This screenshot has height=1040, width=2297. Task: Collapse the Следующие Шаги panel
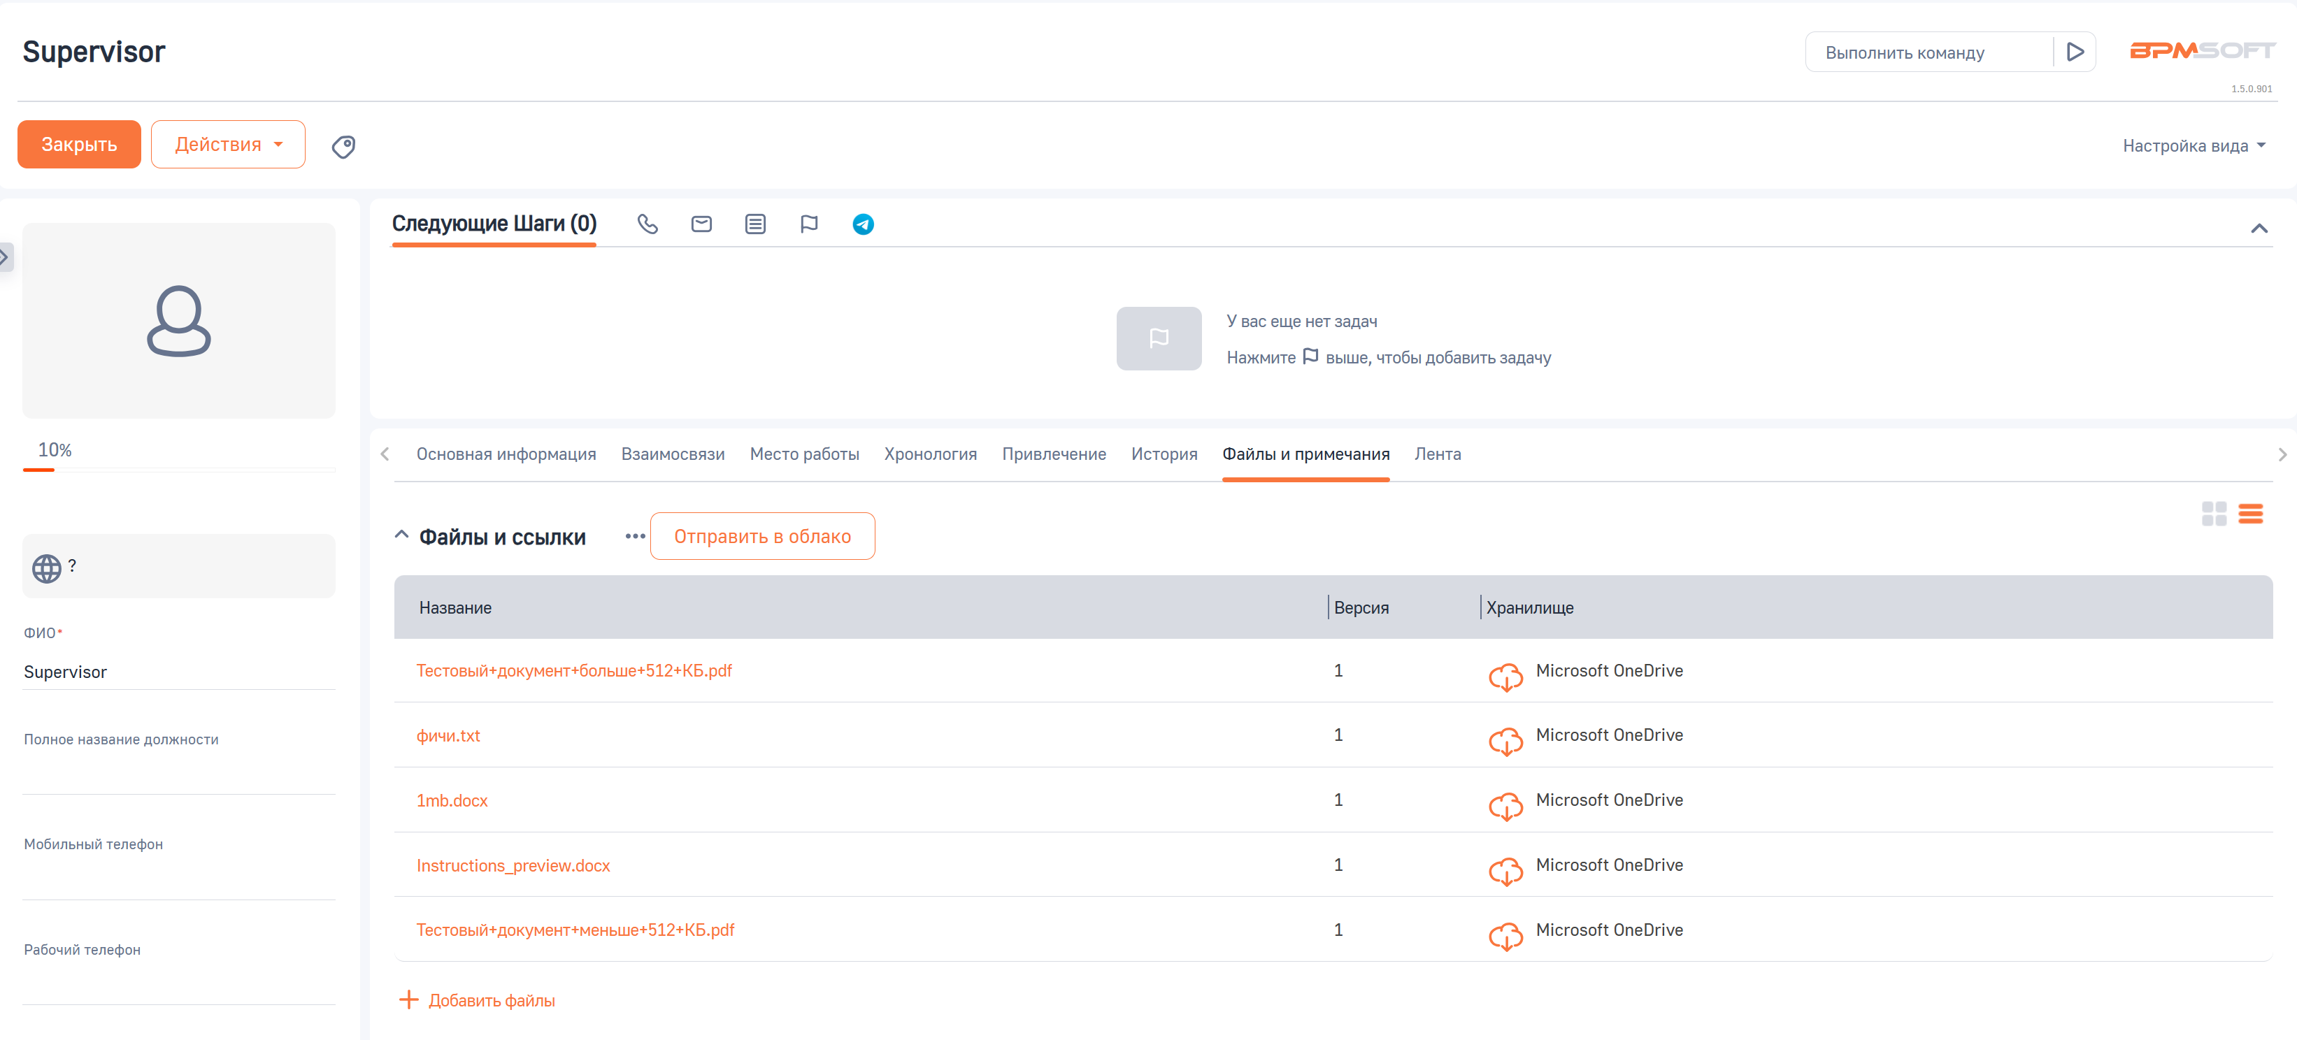pos(2259,228)
